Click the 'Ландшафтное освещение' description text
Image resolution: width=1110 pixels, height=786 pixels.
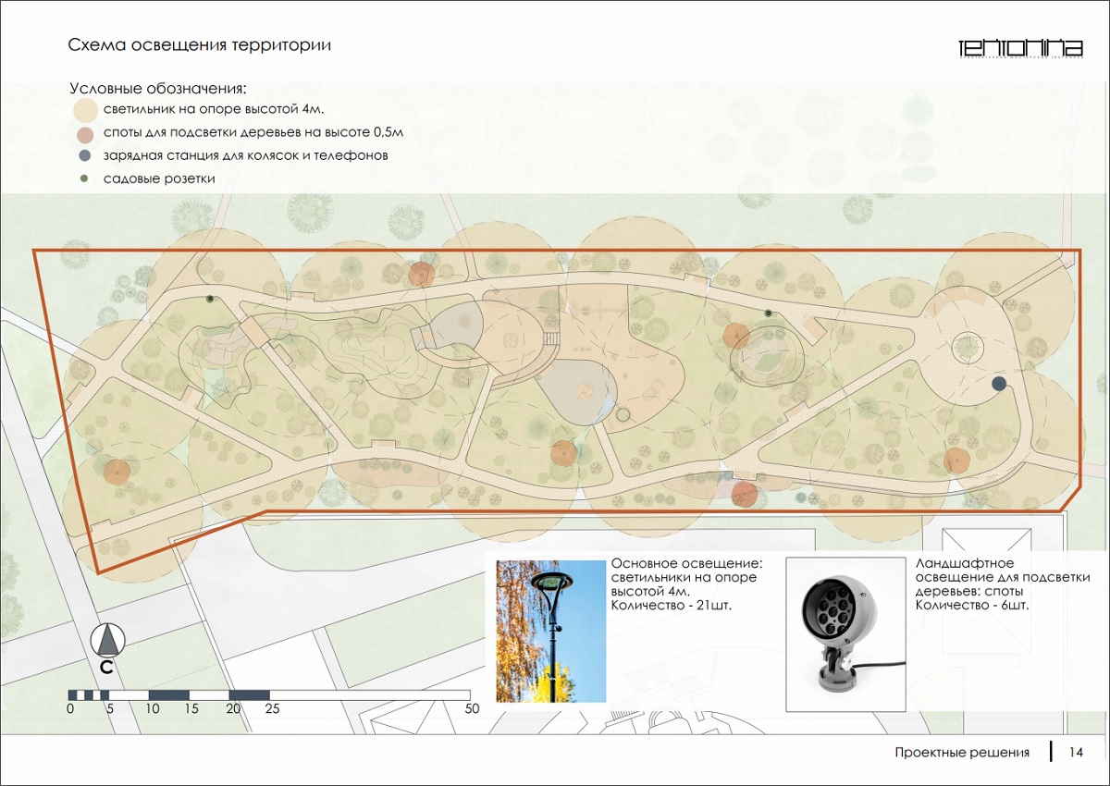pyautogui.click(x=1002, y=583)
